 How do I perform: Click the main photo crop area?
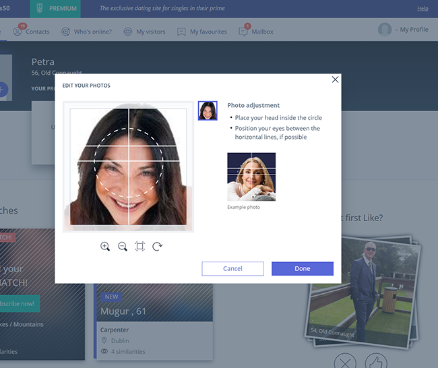[128, 166]
